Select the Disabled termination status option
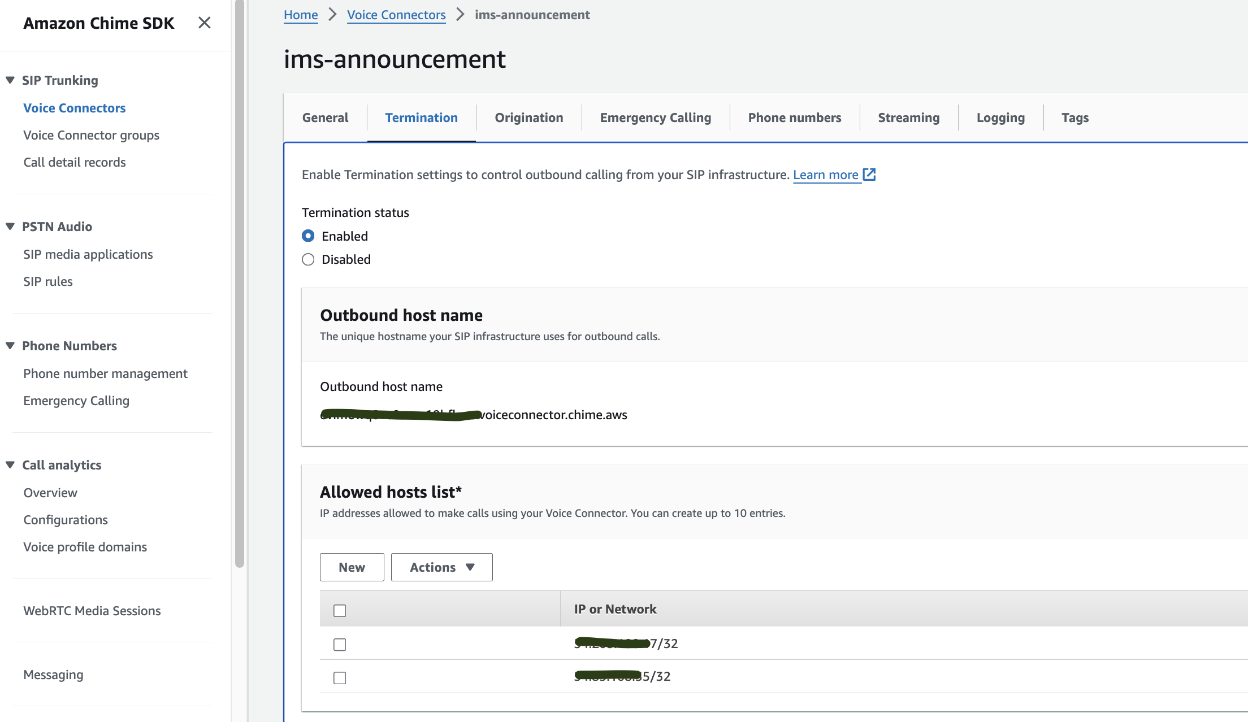This screenshot has width=1248, height=722. [307, 259]
